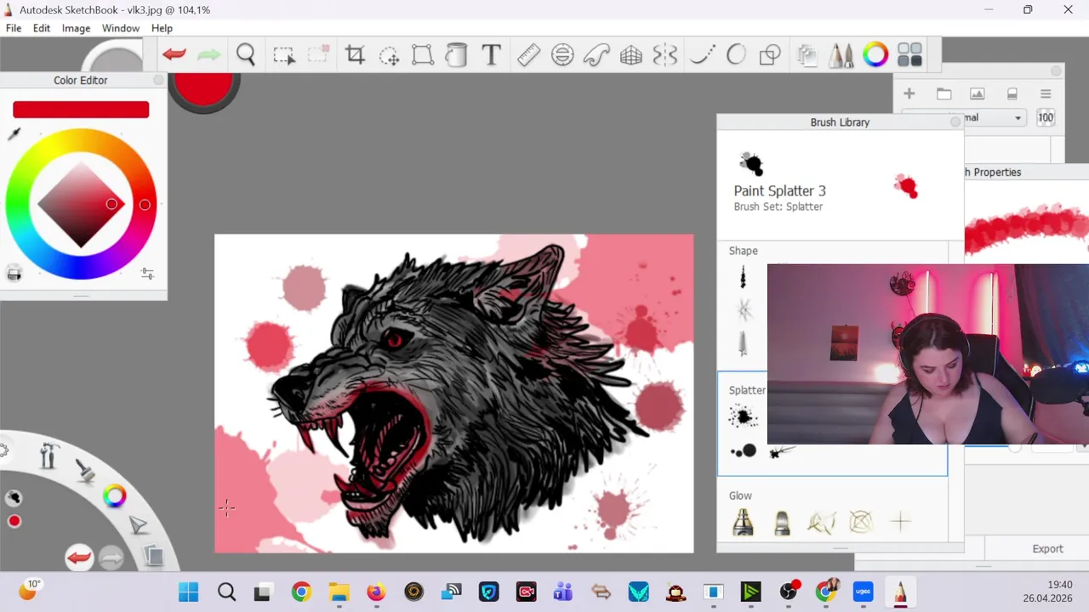The height and width of the screenshot is (612, 1089).
Task: Open File Explorer from the taskbar
Action: click(x=339, y=592)
